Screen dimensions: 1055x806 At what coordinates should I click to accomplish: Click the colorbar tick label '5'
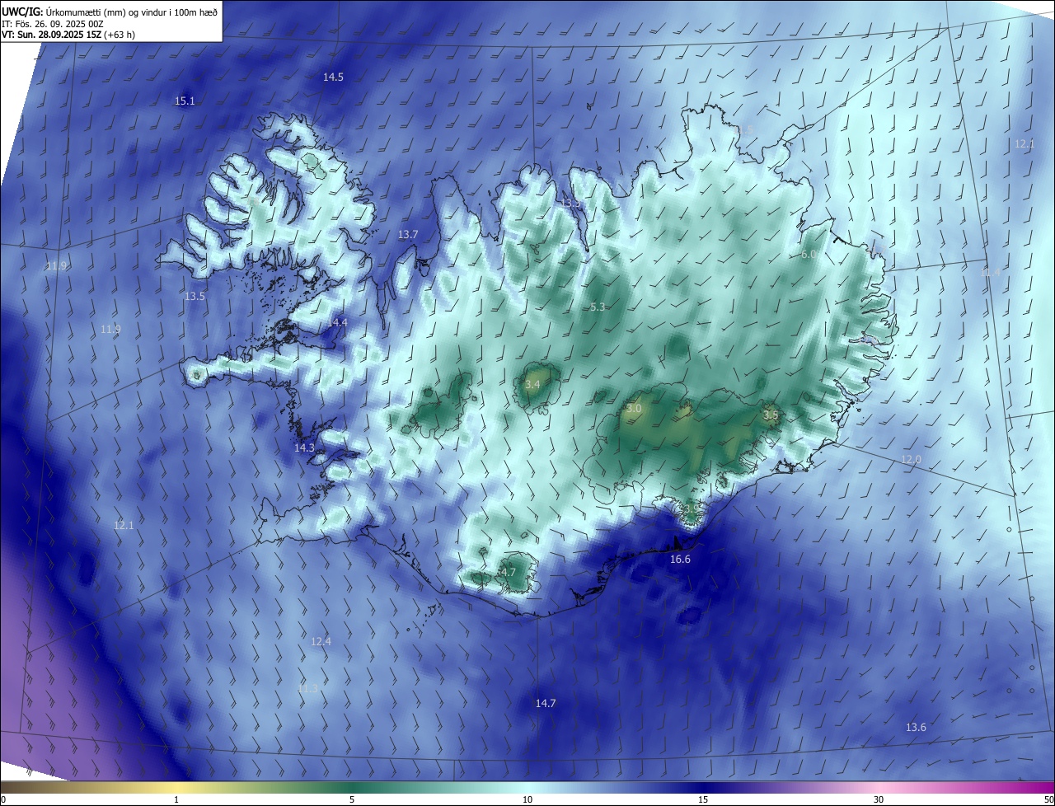(x=352, y=799)
